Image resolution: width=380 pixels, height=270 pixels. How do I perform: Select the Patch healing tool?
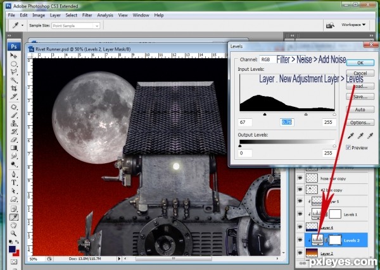click(x=13, y=107)
